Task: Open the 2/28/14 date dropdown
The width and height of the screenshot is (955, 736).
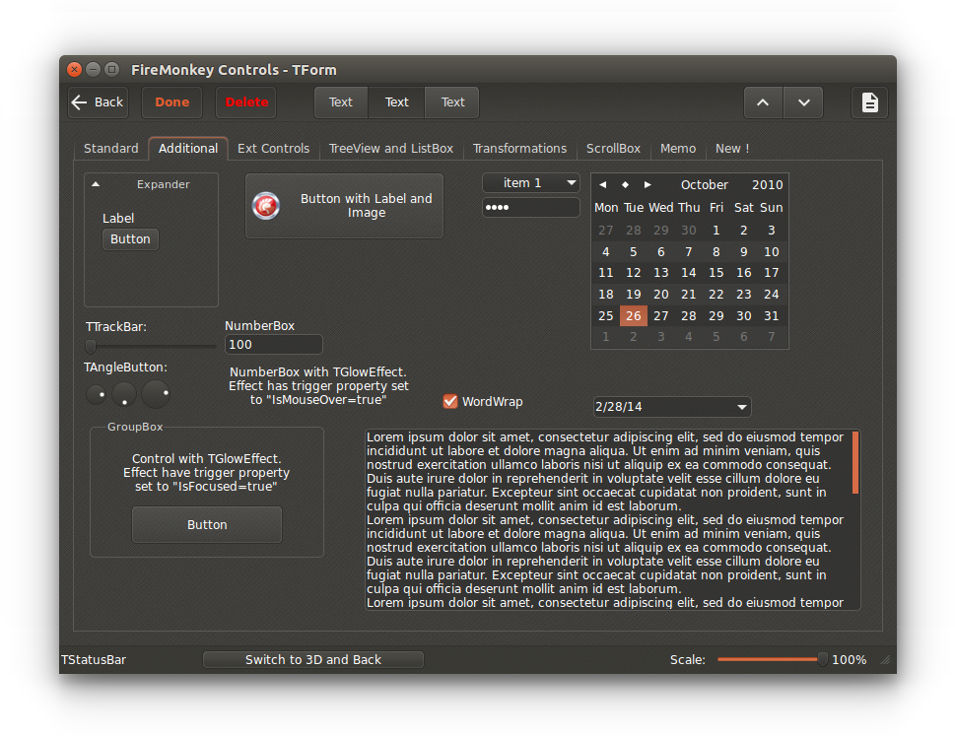Action: pyautogui.click(x=672, y=407)
